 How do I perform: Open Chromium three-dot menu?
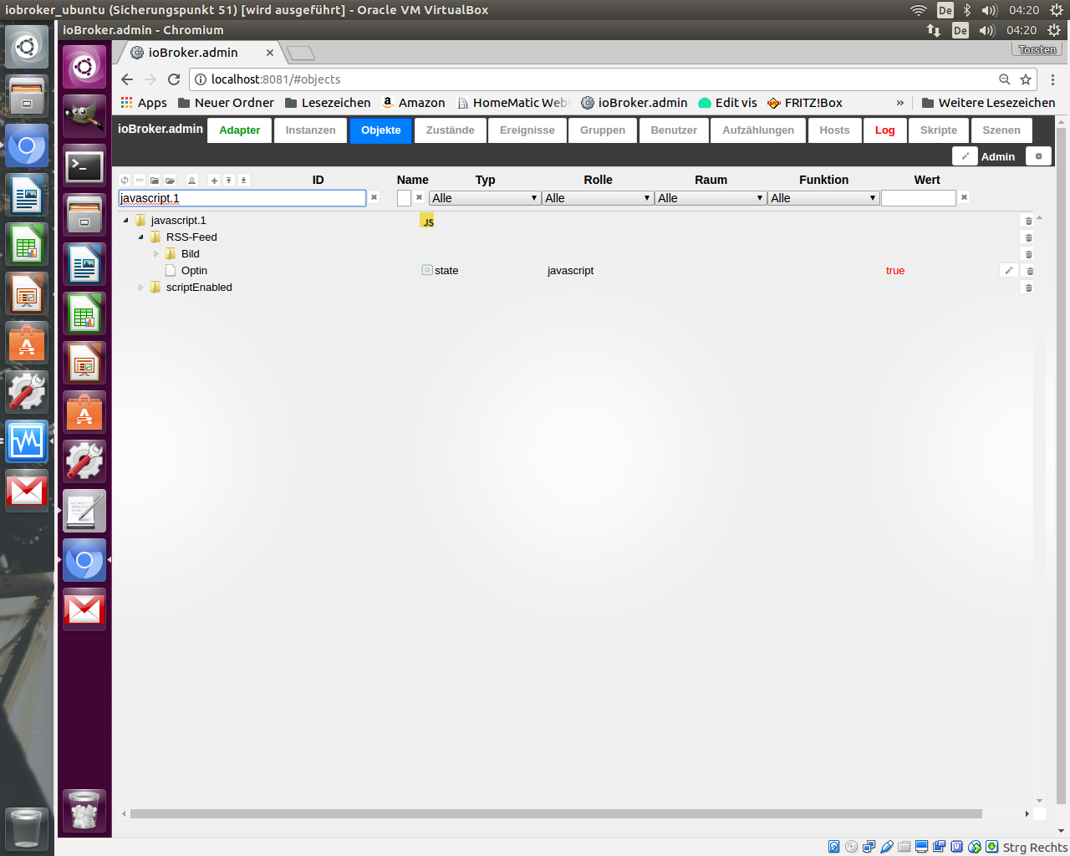pyautogui.click(x=1052, y=79)
